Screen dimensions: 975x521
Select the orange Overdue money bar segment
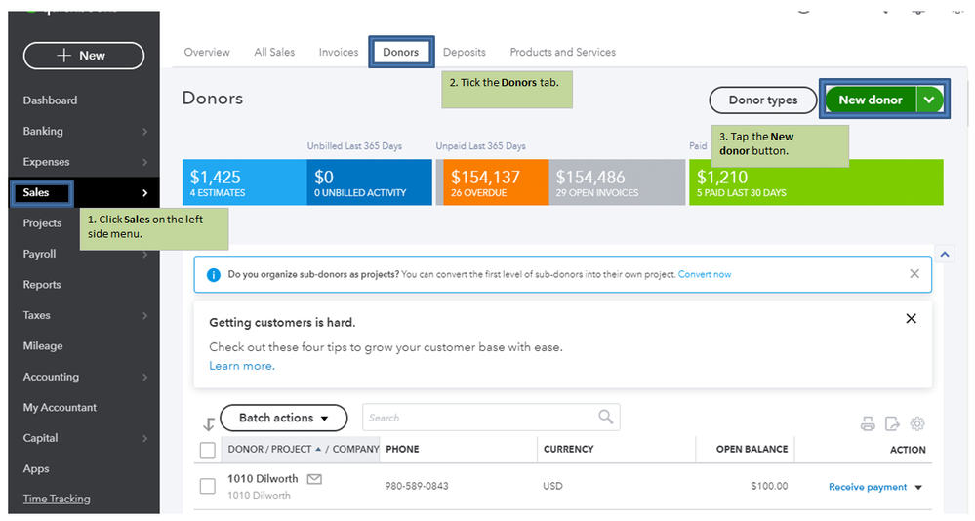click(492, 182)
